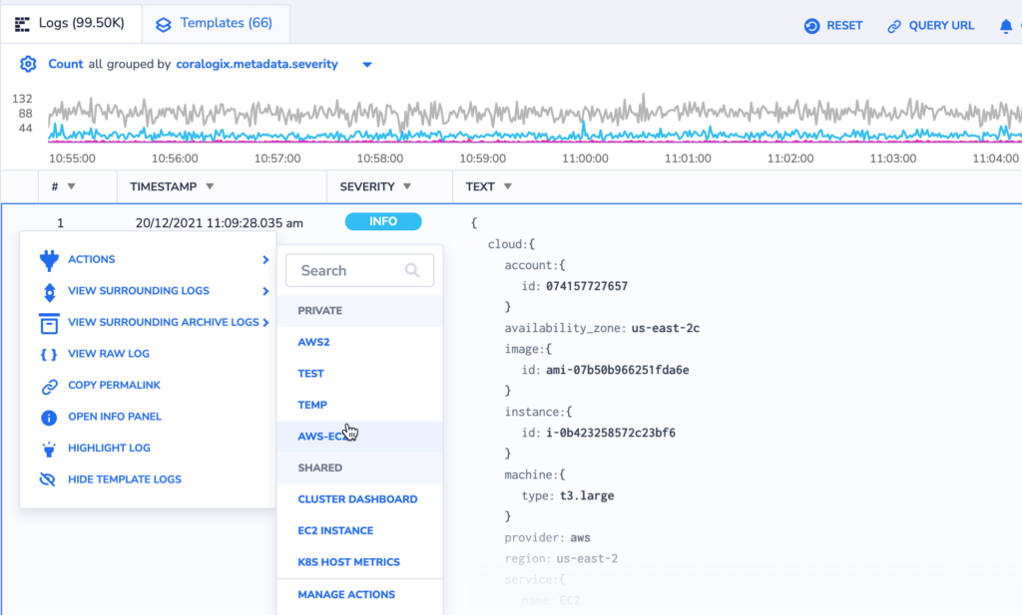The height and width of the screenshot is (615, 1022).
Task: Select Copy Permalink menu entry
Action: (x=114, y=385)
